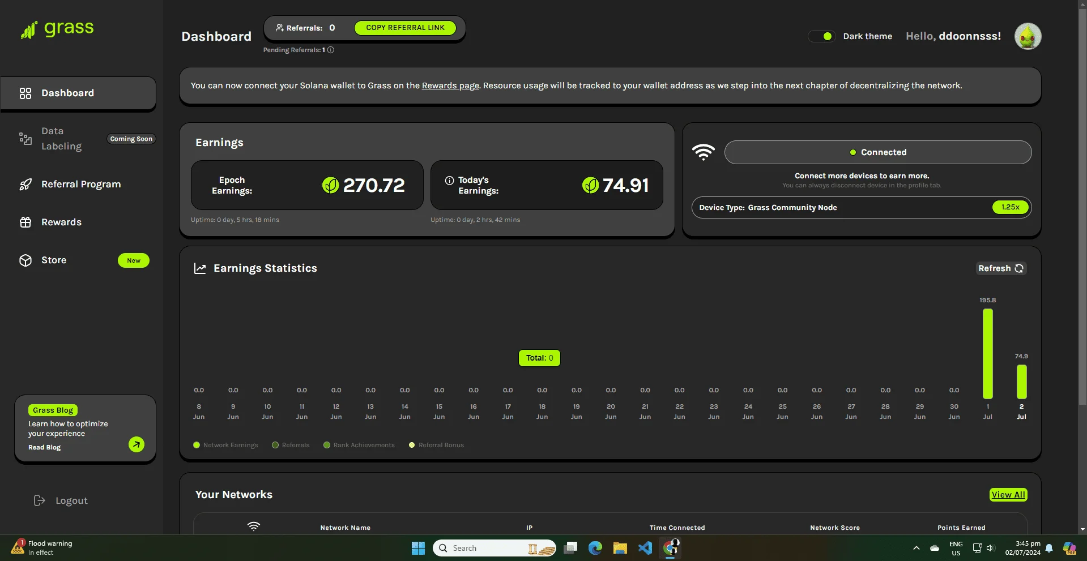Go to the Rewards section

[61, 222]
